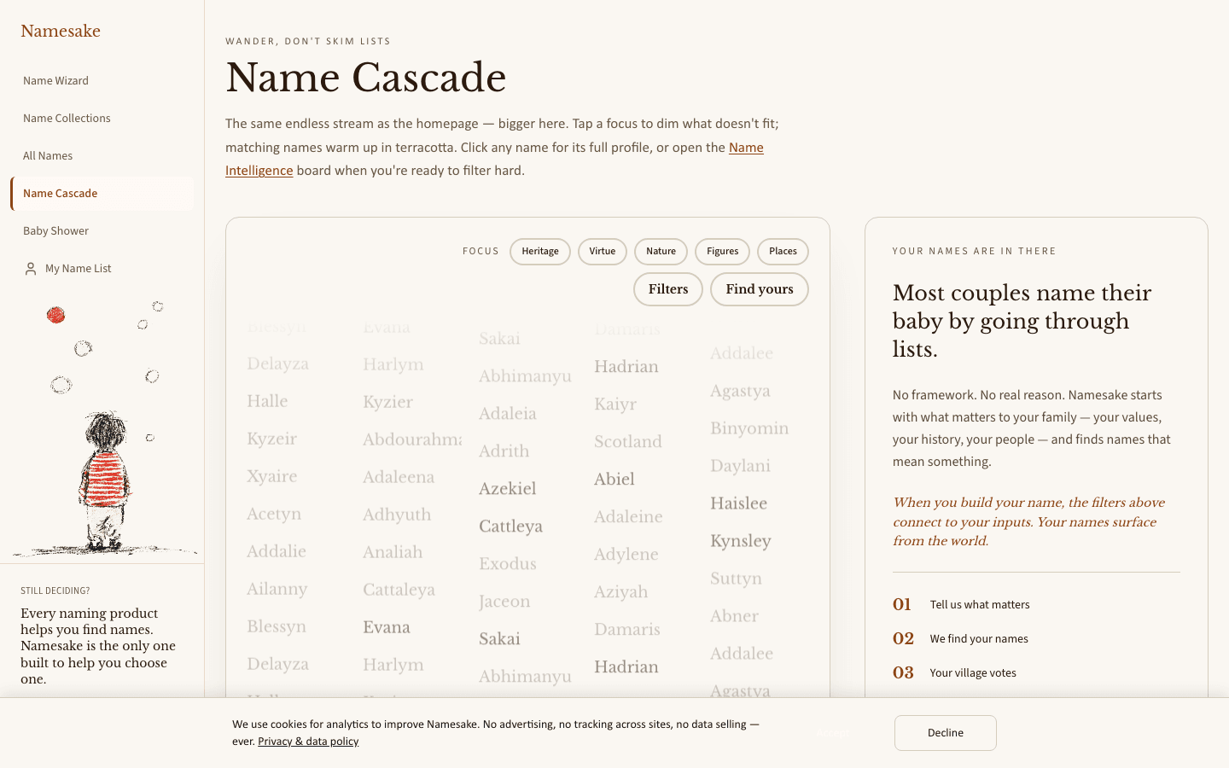This screenshot has height=768, width=1229.
Task: Click the person icon beside My Name List
Action: point(31,269)
